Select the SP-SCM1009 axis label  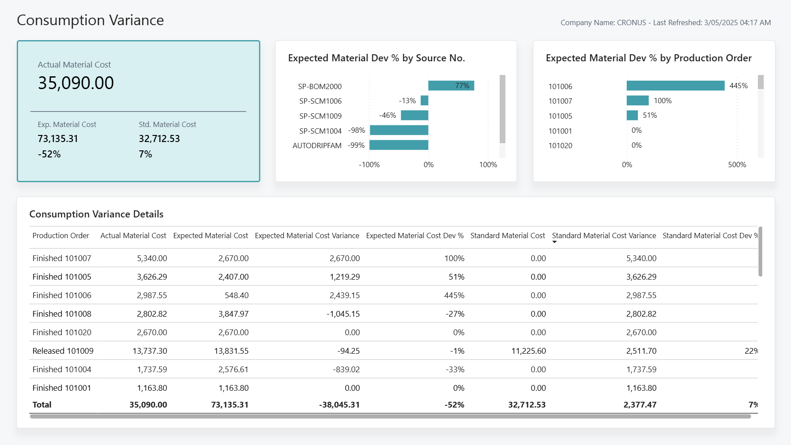(x=320, y=116)
